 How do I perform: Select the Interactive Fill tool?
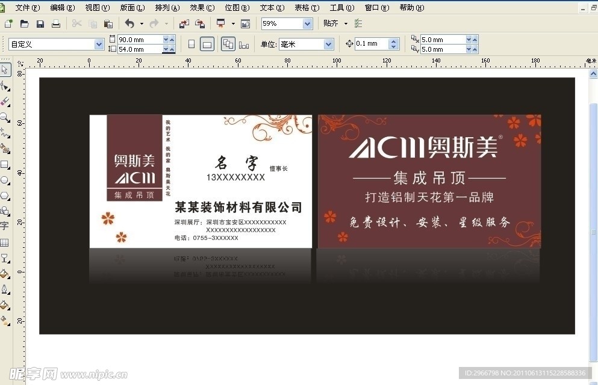click(x=5, y=321)
